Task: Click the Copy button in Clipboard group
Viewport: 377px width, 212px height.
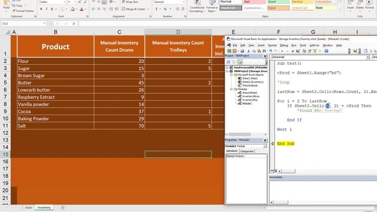Action: tap(18, 5)
